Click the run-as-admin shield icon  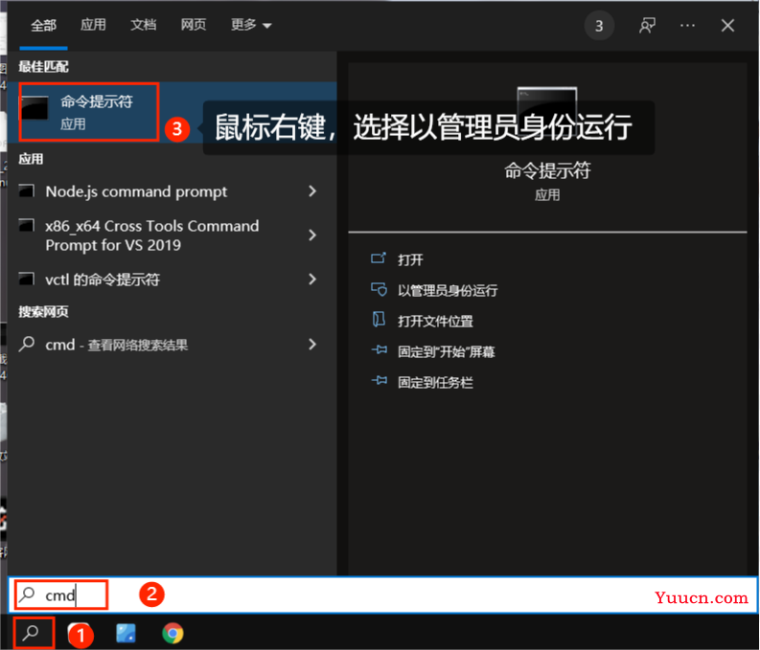point(379,289)
